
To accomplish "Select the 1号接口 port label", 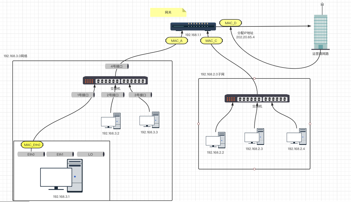I will (83, 95).
